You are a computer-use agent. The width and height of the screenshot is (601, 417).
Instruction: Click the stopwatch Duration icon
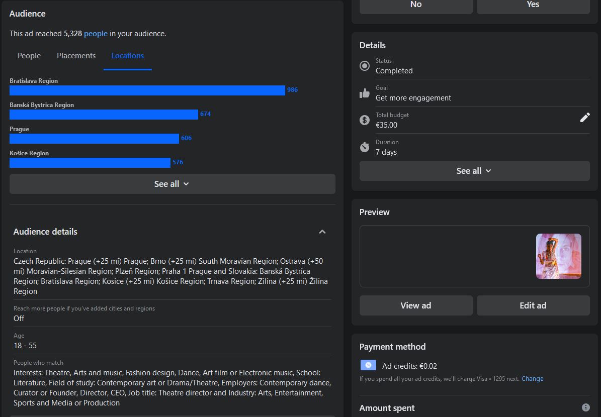(x=365, y=147)
